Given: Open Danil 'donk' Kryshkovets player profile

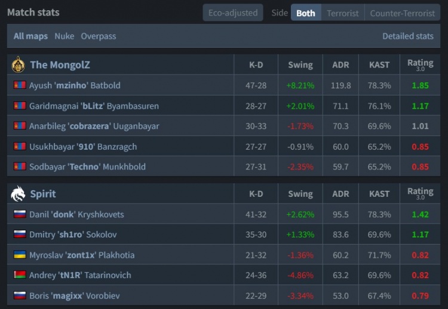Looking at the screenshot, I should (76, 214).
